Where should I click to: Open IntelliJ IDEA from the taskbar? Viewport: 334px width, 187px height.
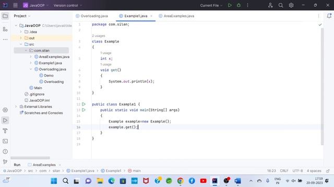pos(214,181)
